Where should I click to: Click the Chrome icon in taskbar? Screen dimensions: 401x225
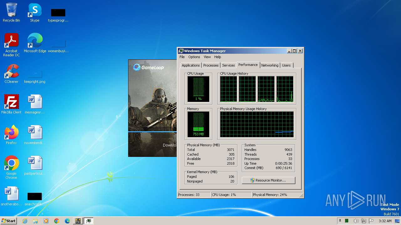coord(57,221)
